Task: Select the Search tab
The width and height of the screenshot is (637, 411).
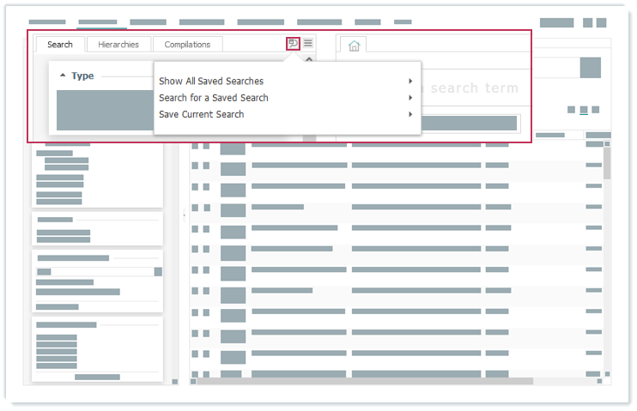Action: [60, 45]
